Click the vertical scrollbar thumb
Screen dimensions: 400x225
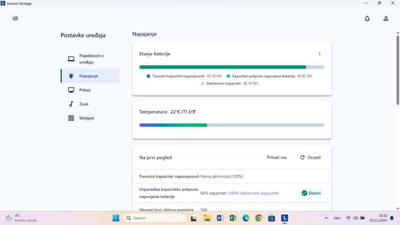(x=398, y=70)
